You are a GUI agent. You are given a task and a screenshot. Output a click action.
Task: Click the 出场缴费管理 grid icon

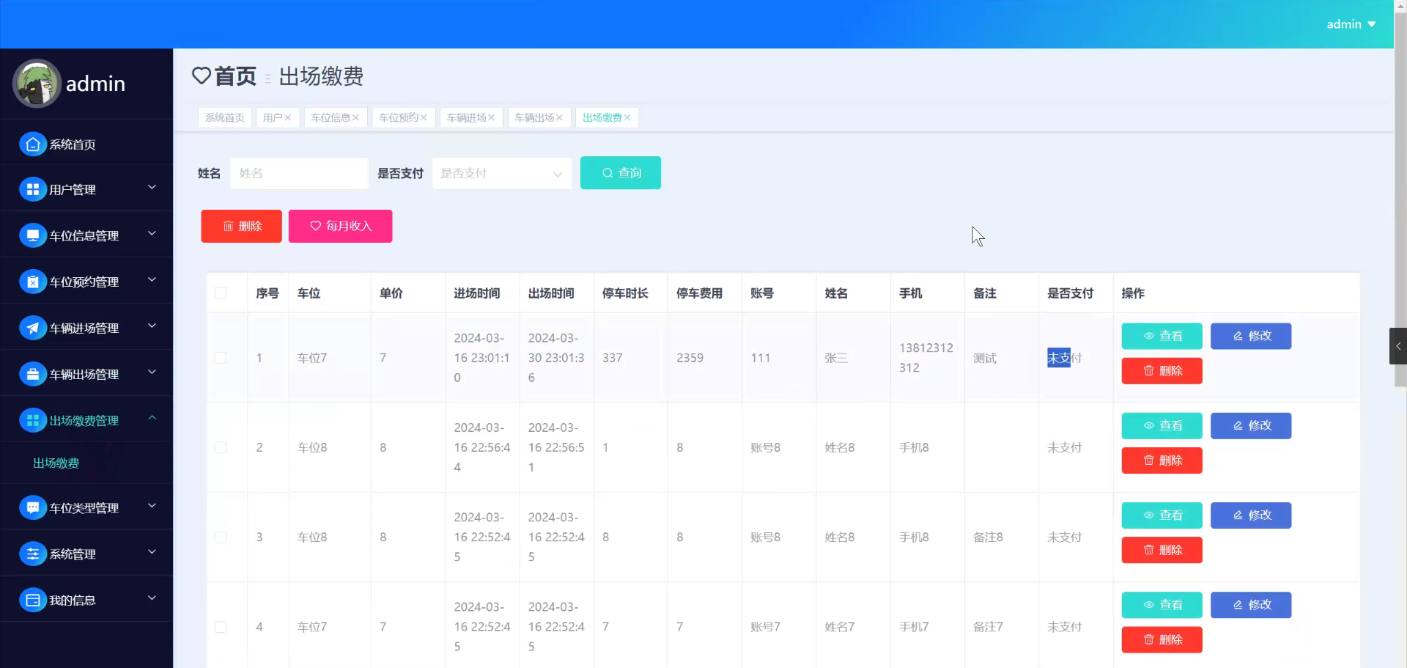[x=33, y=421]
